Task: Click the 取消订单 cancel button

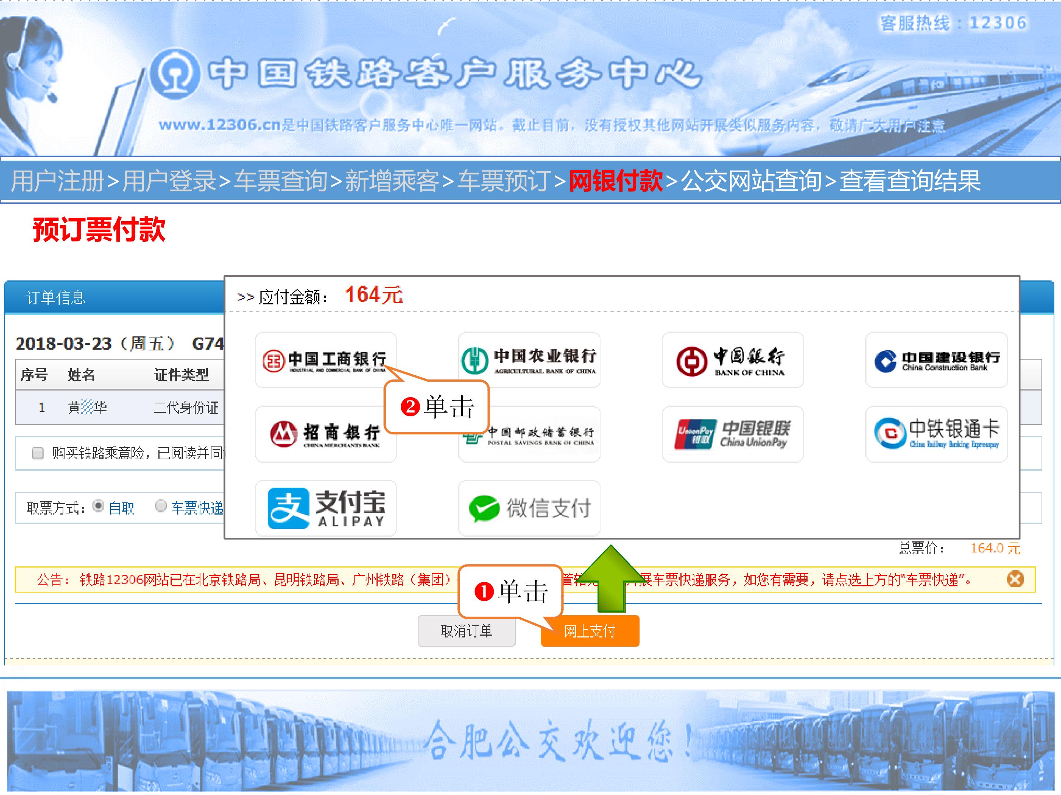Action: [466, 631]
